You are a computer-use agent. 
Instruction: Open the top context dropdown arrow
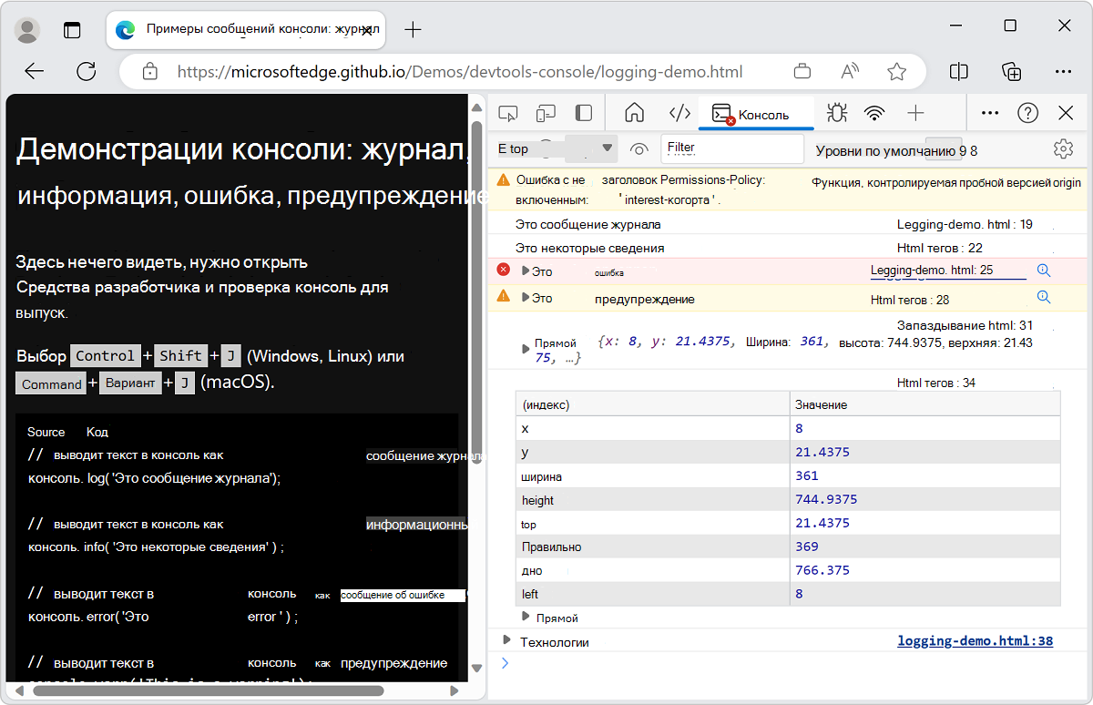608,148
